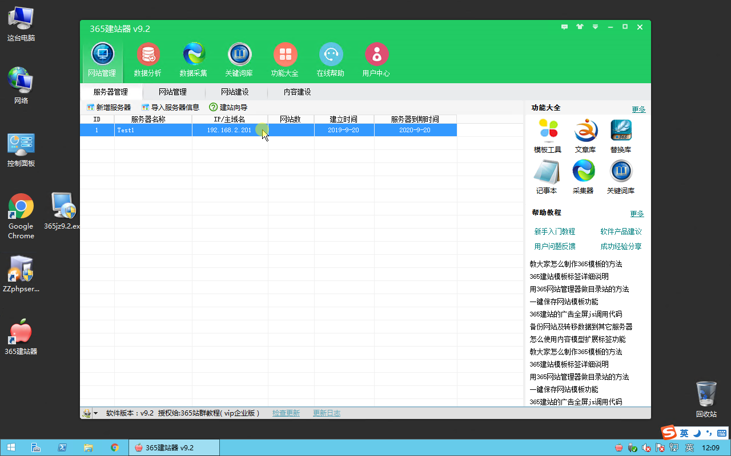
Task: Open the 新手入门教程 link
Action: click(555, 231)
